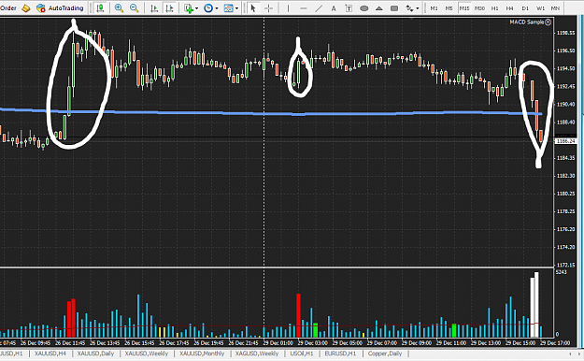
Task: Click the 29 Dec 17:00 time axis label
Action: pyautogui.click(x=555, y=342)
